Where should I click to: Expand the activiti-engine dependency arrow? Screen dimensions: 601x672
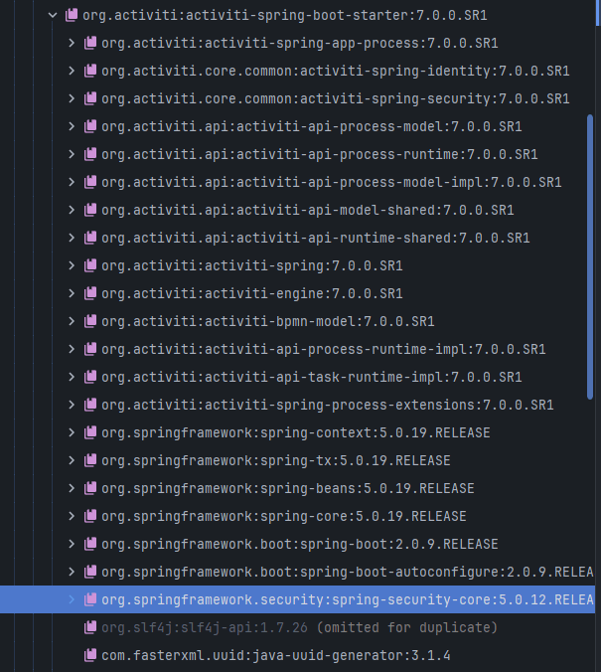72,294
